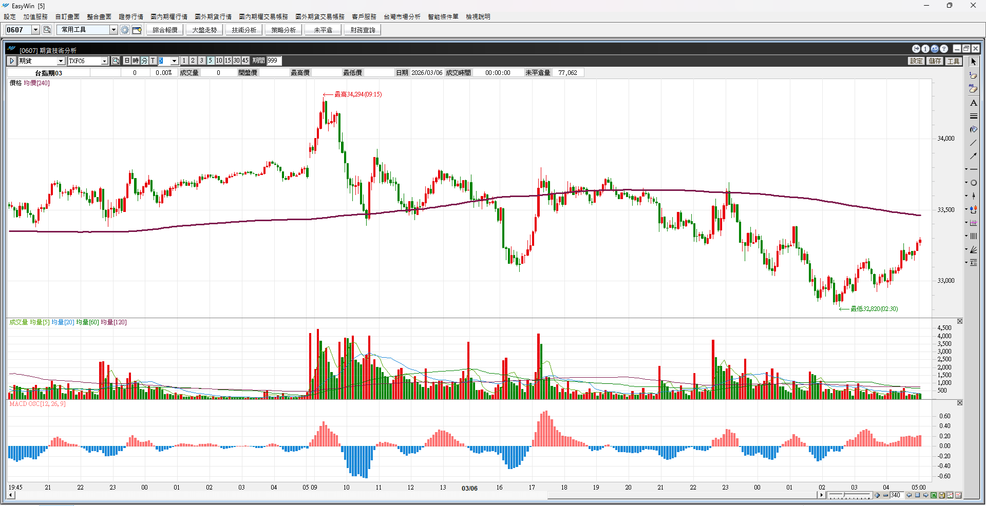Toggle the daily '日' period button
Screen dimensions: 986x506
(127, 61)
